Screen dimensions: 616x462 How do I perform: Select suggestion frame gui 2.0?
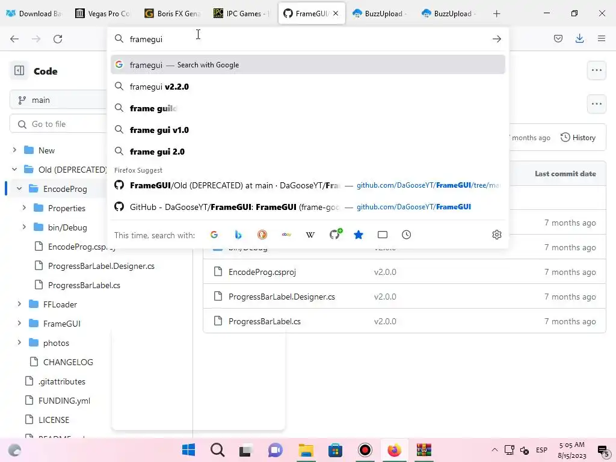pyautogui.click(x=308, y=152)
